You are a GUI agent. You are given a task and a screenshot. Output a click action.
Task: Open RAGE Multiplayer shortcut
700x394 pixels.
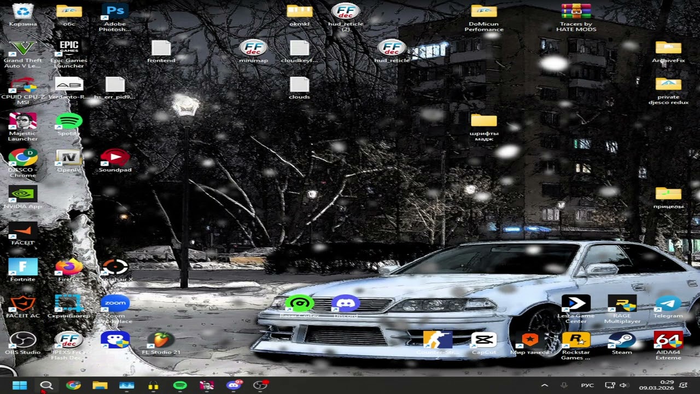[x=622, y=309]
